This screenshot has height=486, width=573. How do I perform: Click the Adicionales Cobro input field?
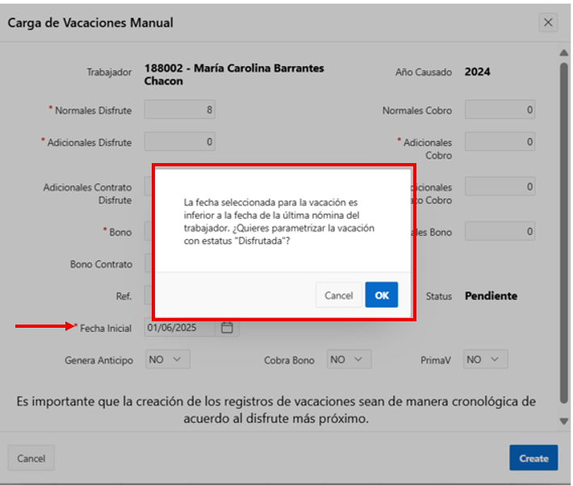point(500,142)
